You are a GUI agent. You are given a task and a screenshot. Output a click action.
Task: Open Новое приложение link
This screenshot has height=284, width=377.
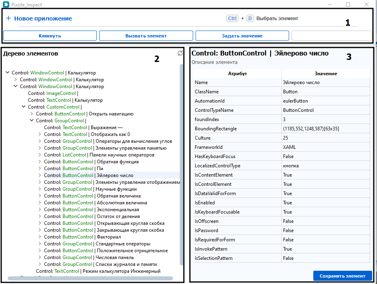click(43, 19)
